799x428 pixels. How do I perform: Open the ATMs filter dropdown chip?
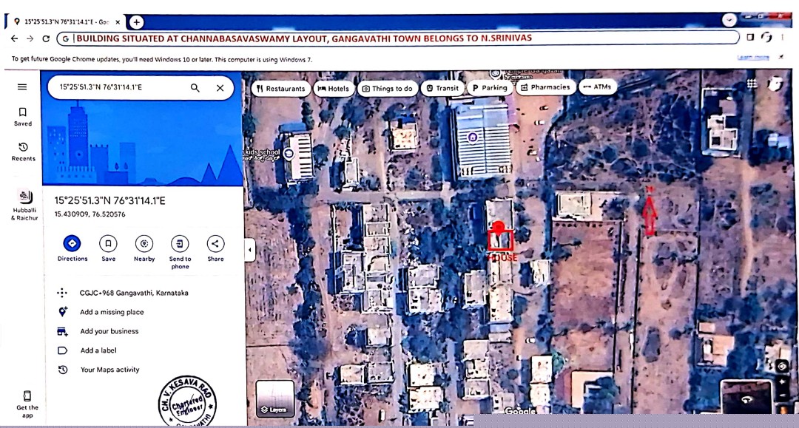pyautogui.click(x=597, y=86)
